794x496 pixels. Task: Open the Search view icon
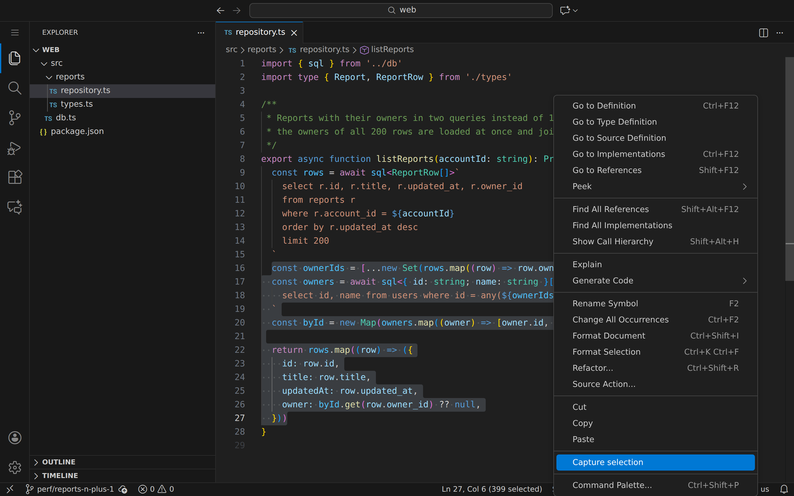(15, 88)
